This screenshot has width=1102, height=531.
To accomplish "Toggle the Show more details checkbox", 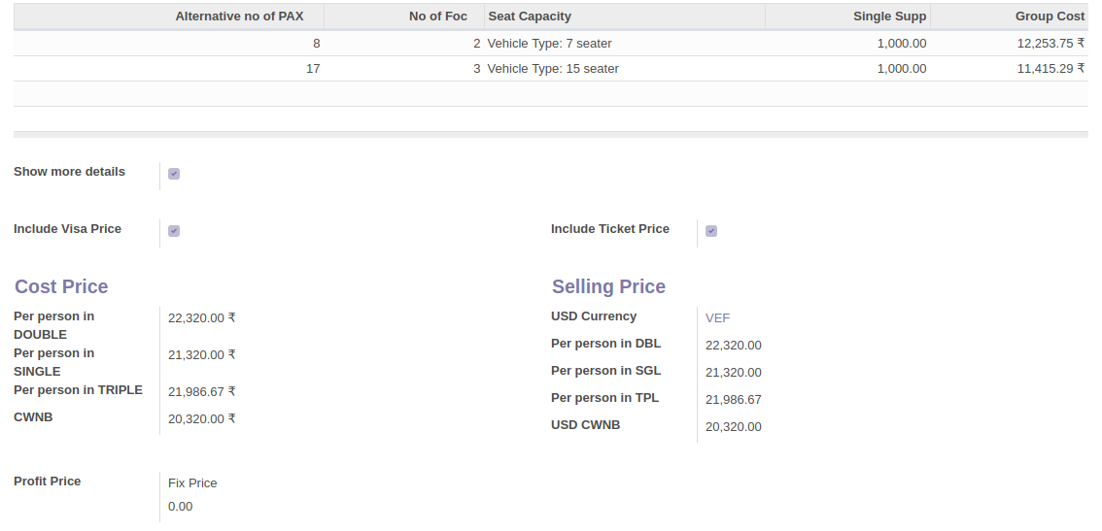I will tap(174, 174).
